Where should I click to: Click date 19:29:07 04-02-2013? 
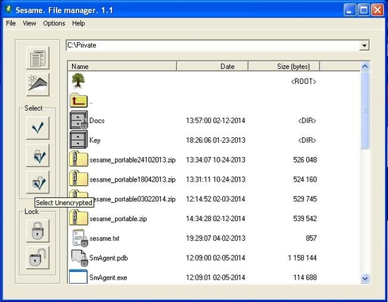click(216, 238)
